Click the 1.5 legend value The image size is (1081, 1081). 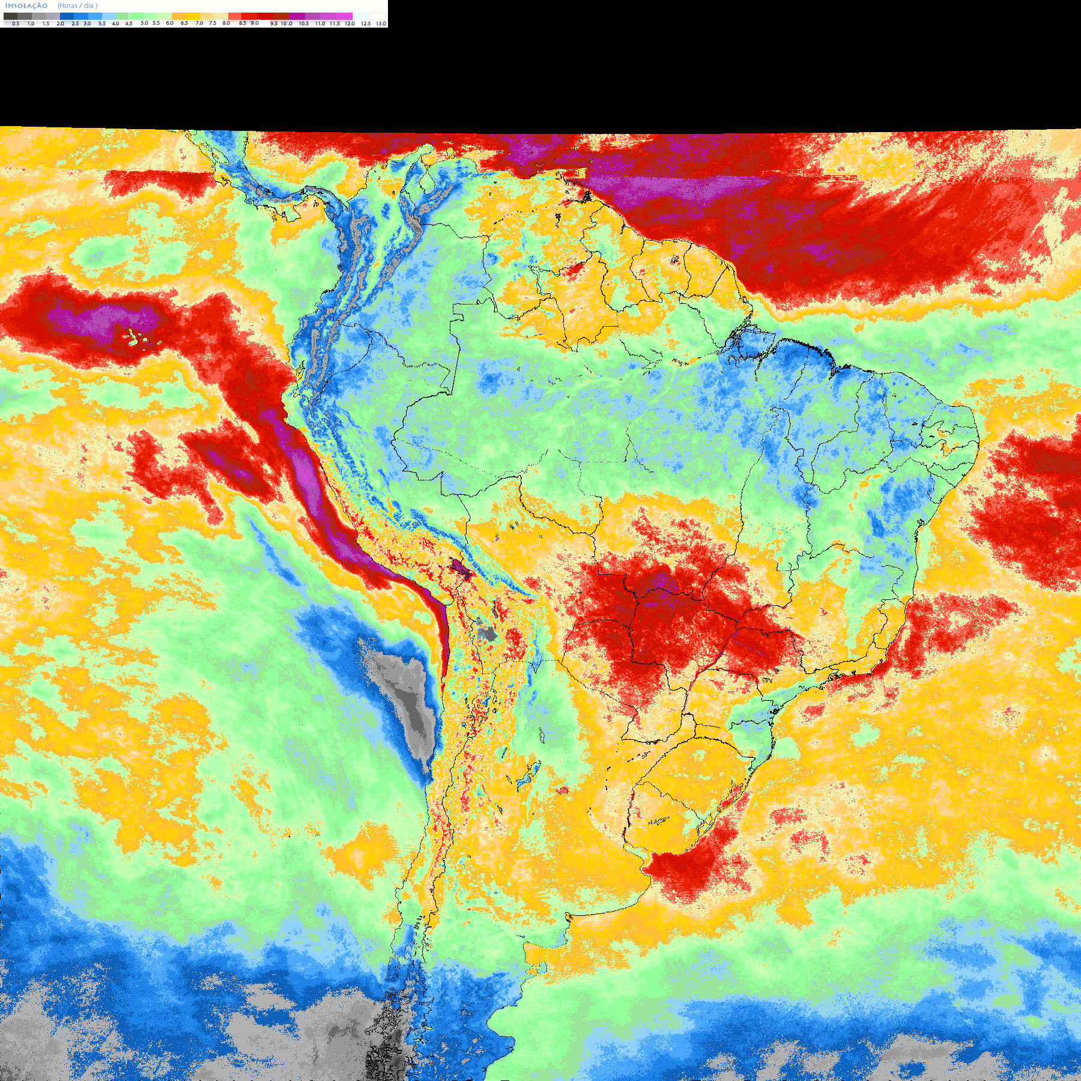(46, 23)
